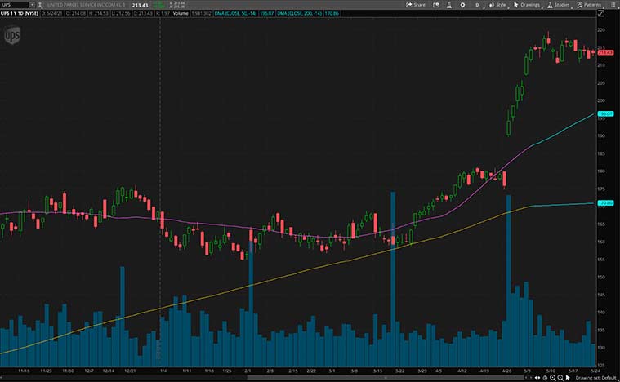This screenshot has height=382, width=620.
Task: Click the 196.07 moving average price tag
Action: point(605,113)
